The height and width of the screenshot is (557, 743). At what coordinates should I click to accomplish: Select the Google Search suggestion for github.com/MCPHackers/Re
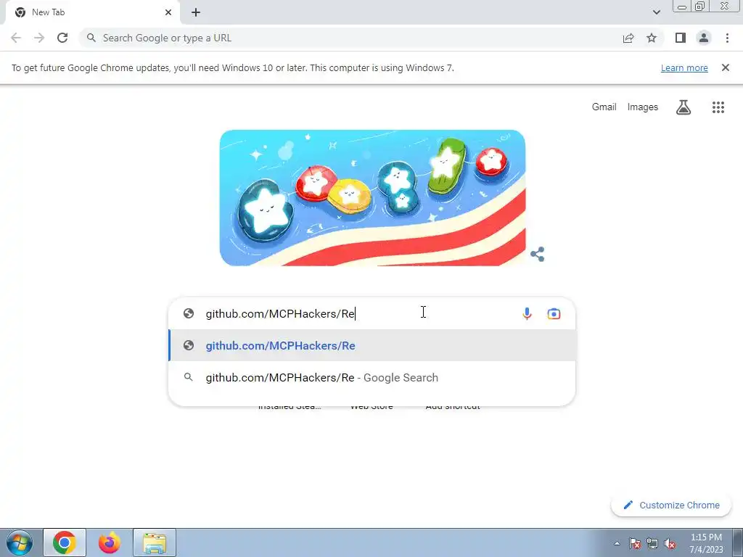[x=372, y=377]
